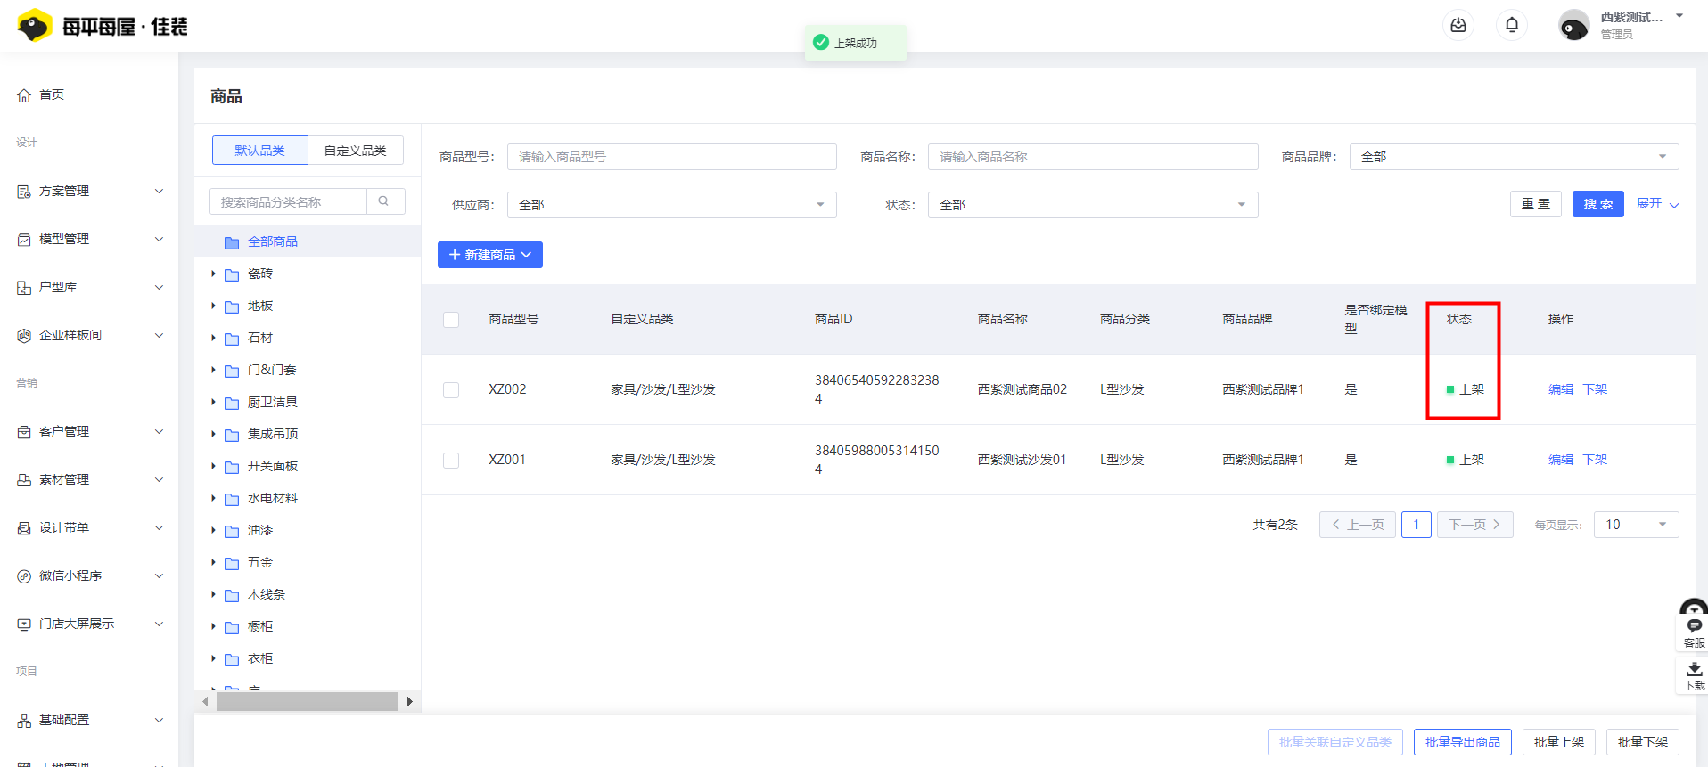Click the 重置 button

[1535, 204]
